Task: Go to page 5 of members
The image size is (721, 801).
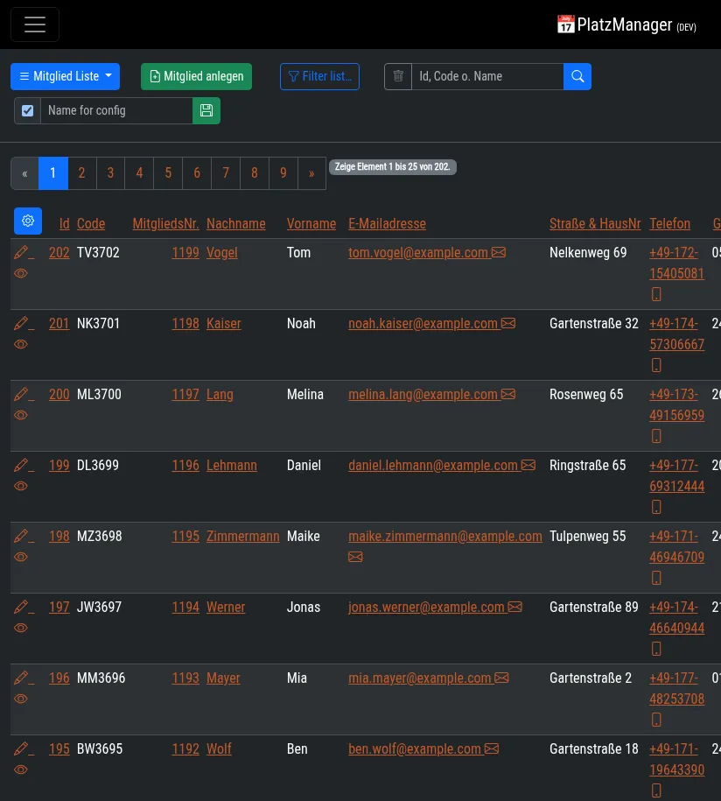Action: 168,173
